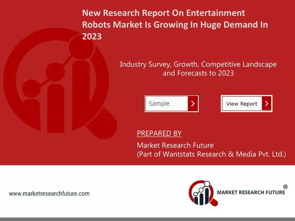Click the registered trademark symbol near logo
The image size is (295, 221).
coord(285,187)
